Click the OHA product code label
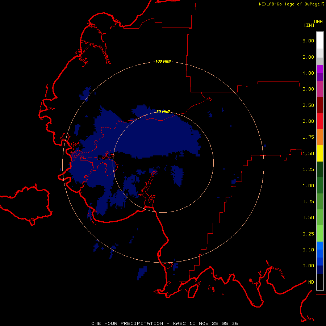 (x=318, y=22)
